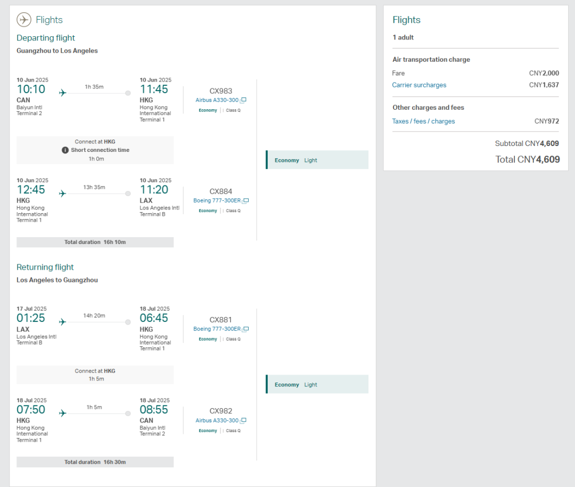This screenshot has height=487, width=575.
Task: Open the Taxes / fees / charges link
Action: click(x=423, y=121)
